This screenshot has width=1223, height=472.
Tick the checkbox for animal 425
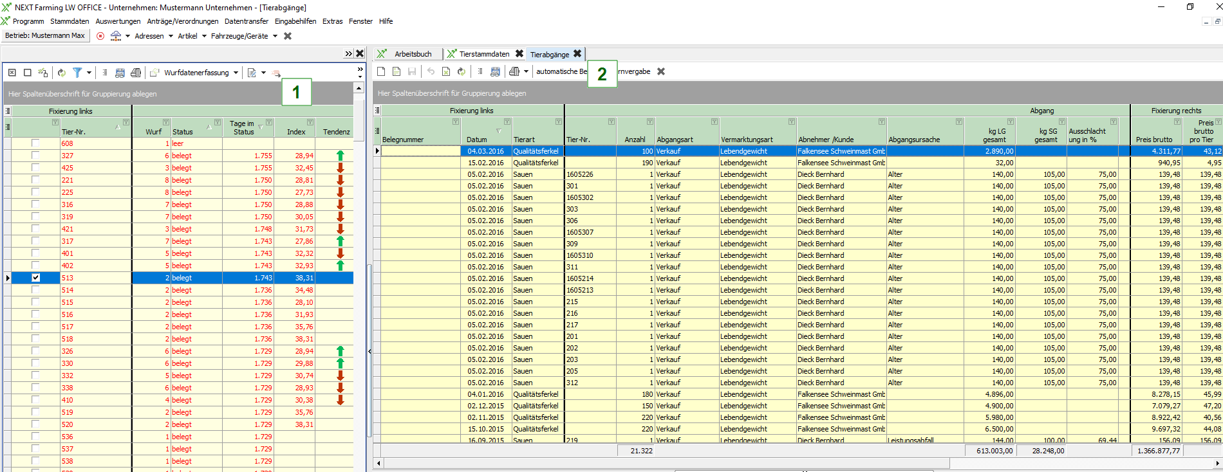[x=35, y=168]
